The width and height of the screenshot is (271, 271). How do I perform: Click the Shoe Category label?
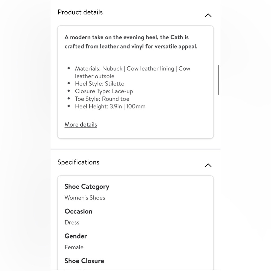tap(87, 187)
